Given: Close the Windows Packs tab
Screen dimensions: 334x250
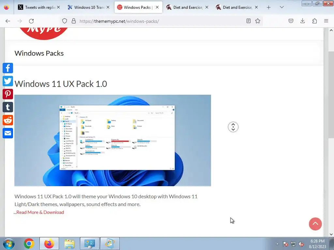Looking at the screenshot, I should (x=157, y=7).
